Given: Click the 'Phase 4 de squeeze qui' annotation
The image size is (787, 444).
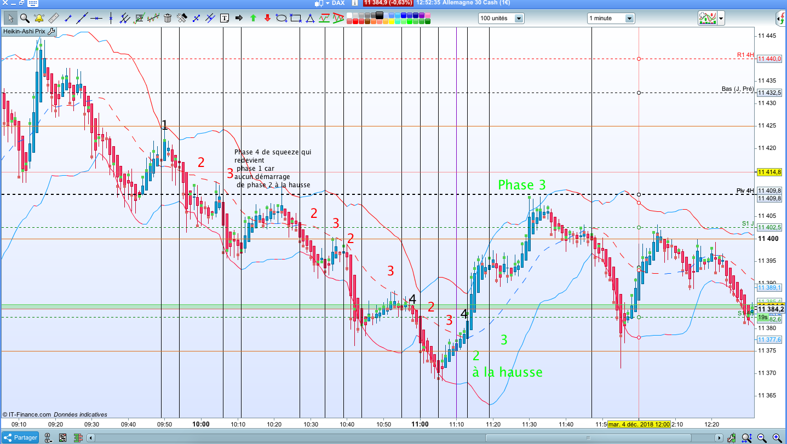Looking at the screenshot, I should click(x=272, y=152).
